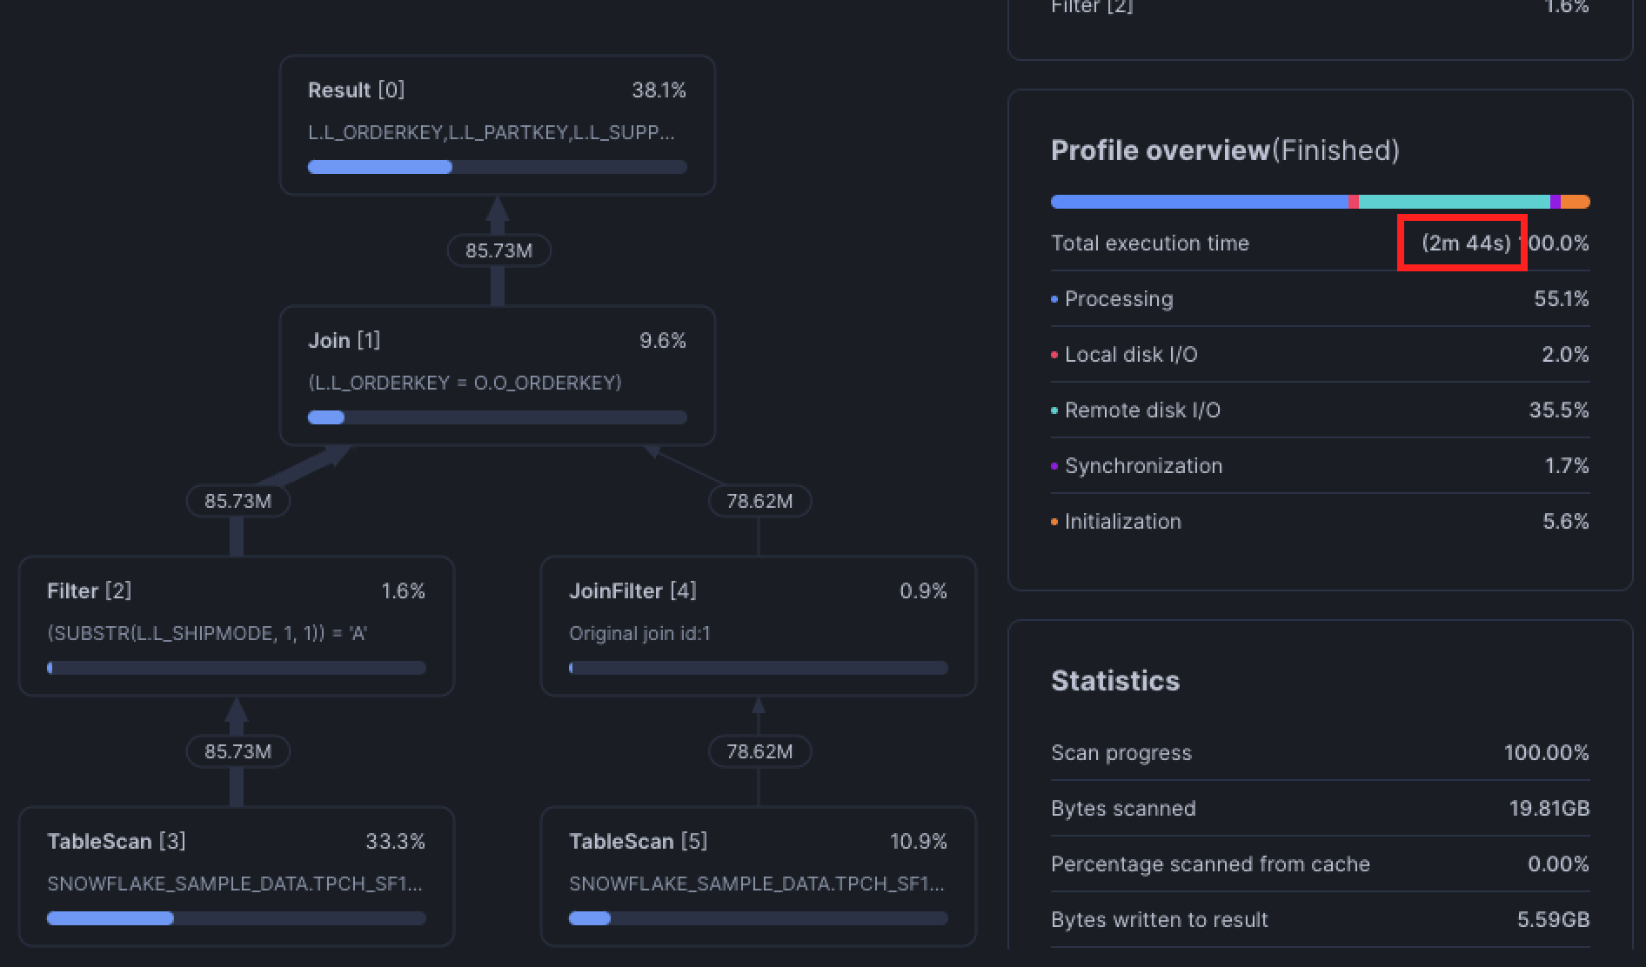Click the blue Processing category dot
Viewport: 1646px width, 967px height.
click(1054, 299)
